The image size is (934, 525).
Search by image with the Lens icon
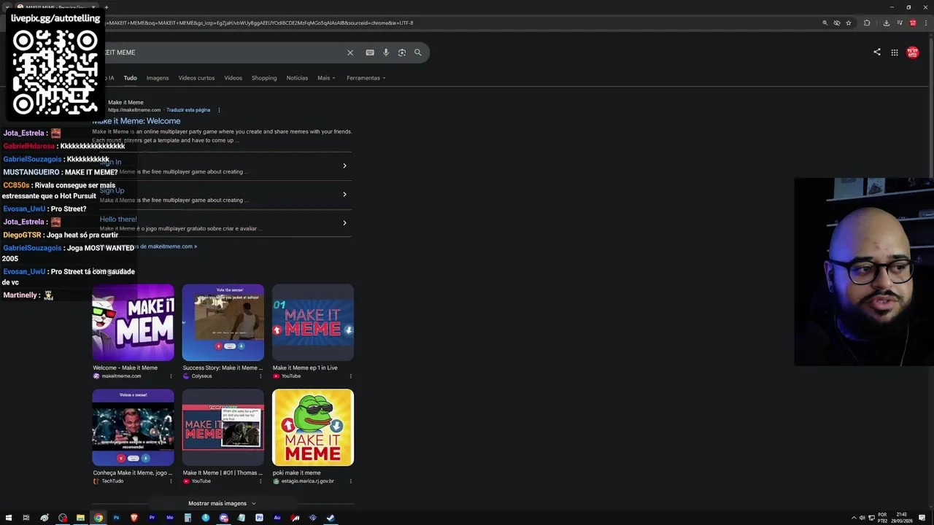click(402, 52)
